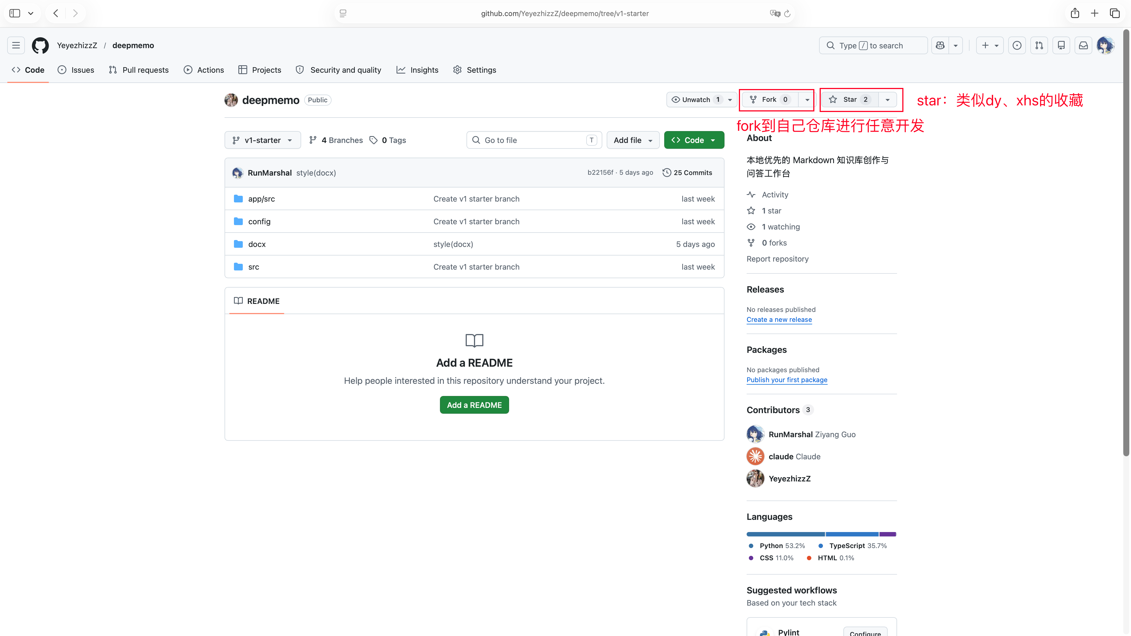Open the repository Settings tab
1131x636 pixels.
point(474,70)
